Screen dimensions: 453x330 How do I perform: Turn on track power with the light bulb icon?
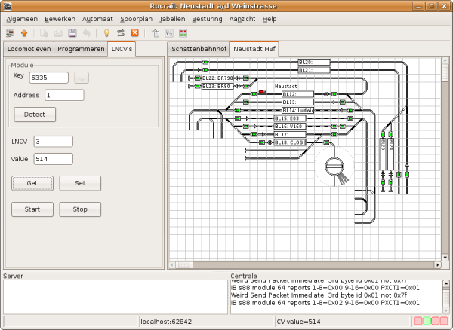107,33
